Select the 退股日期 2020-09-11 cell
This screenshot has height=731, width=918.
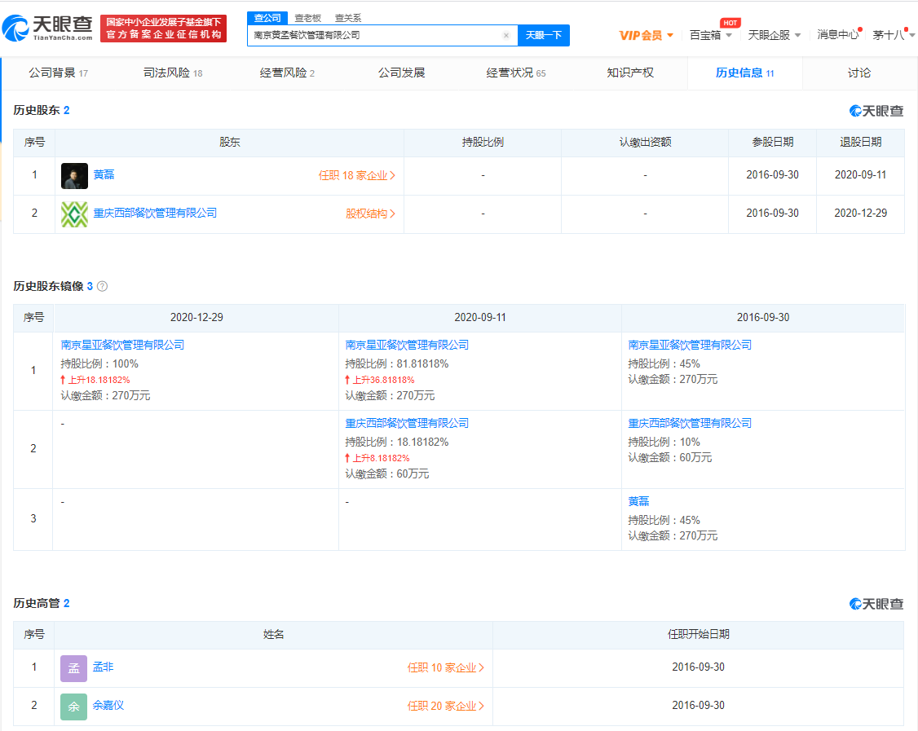[x=860, y=175]
